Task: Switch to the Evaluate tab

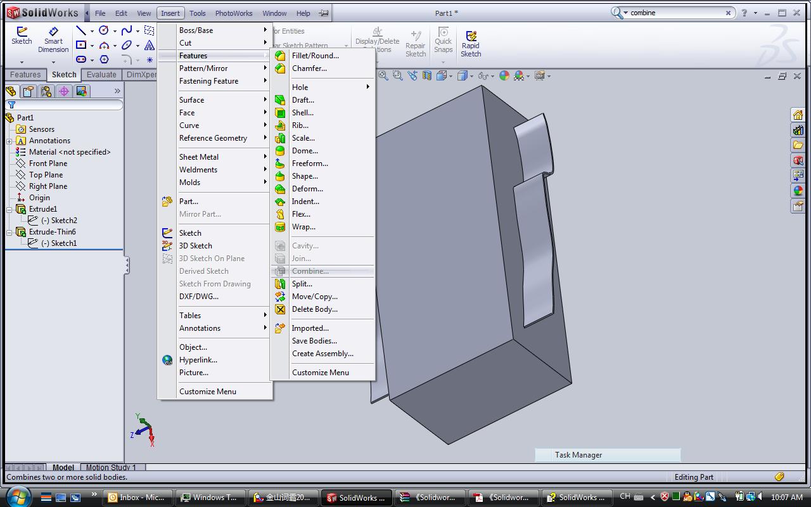Action: [x=101, y=75]
